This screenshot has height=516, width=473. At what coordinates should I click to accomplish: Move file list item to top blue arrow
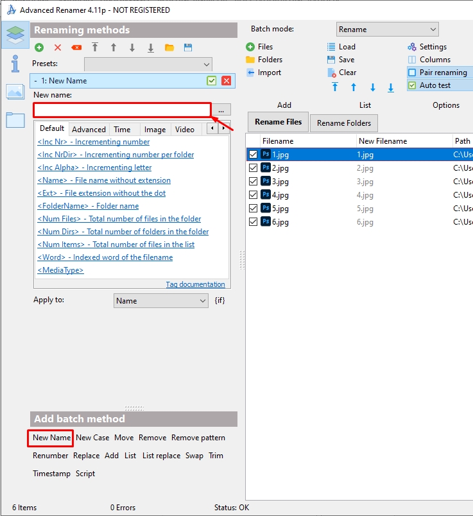click(335, 87)
